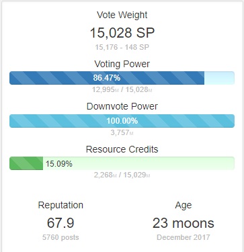Click the 3,757 downvote mana text

(122, 132)
